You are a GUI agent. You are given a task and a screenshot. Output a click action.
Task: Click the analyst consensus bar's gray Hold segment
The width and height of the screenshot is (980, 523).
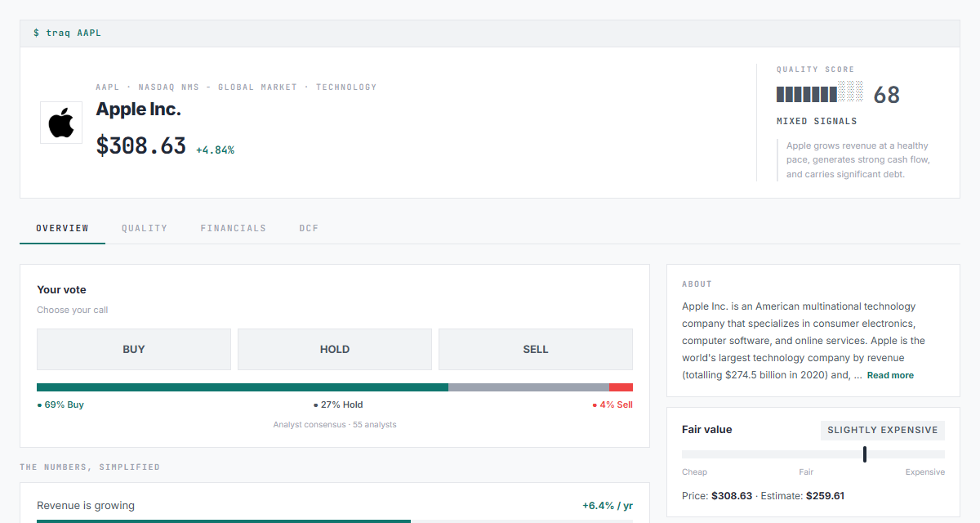click(x=528, y=387)
